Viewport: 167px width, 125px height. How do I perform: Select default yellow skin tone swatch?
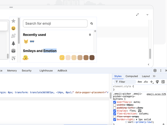pos(62,57)
